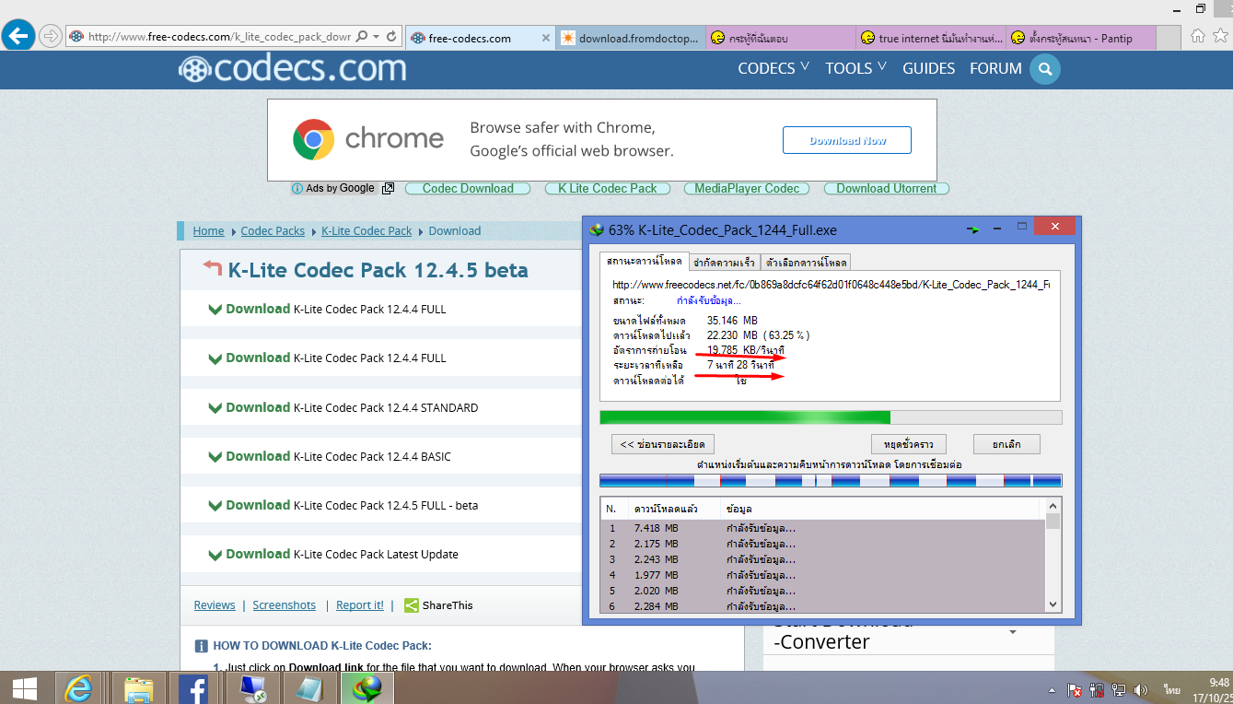1233x704 pixels.
Task: Open the Home breadcrumb link
Action: point(209,231)
